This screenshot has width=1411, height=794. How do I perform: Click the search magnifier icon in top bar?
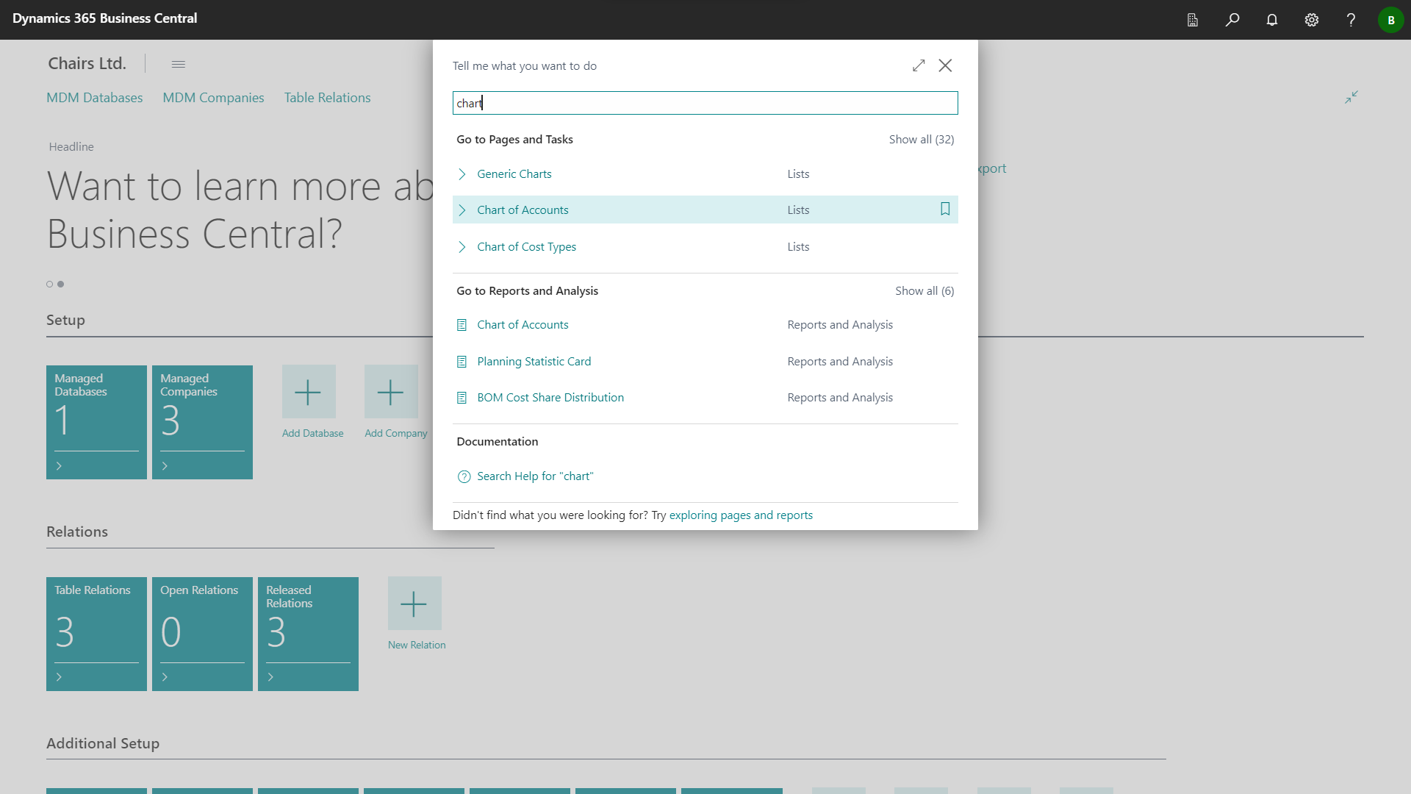(1232, 20)
